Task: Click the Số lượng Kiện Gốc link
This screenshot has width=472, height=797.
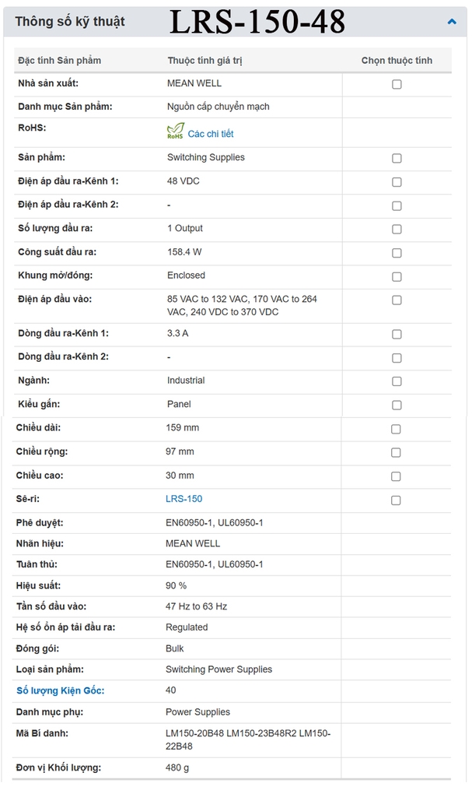Action: (60, 690)
